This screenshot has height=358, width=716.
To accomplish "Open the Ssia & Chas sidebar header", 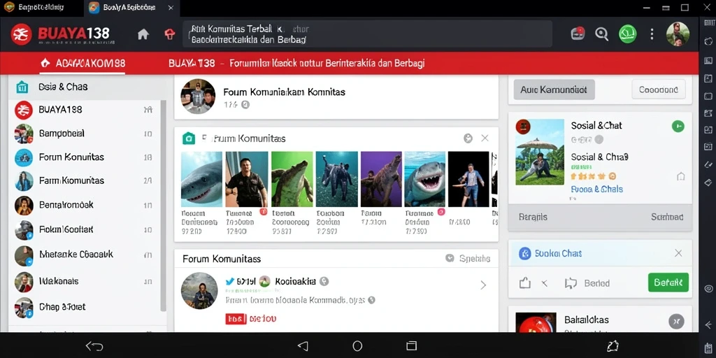I will (x=87, y=87).
